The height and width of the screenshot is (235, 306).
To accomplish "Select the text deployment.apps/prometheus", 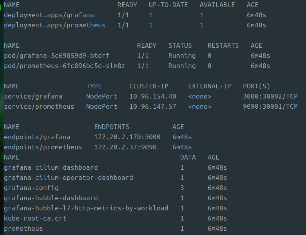I will click(x=54, y=25).
